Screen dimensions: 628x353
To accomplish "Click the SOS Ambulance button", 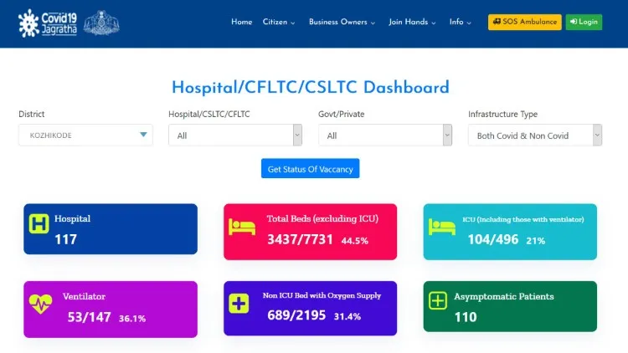I will [x=525, y=22].
